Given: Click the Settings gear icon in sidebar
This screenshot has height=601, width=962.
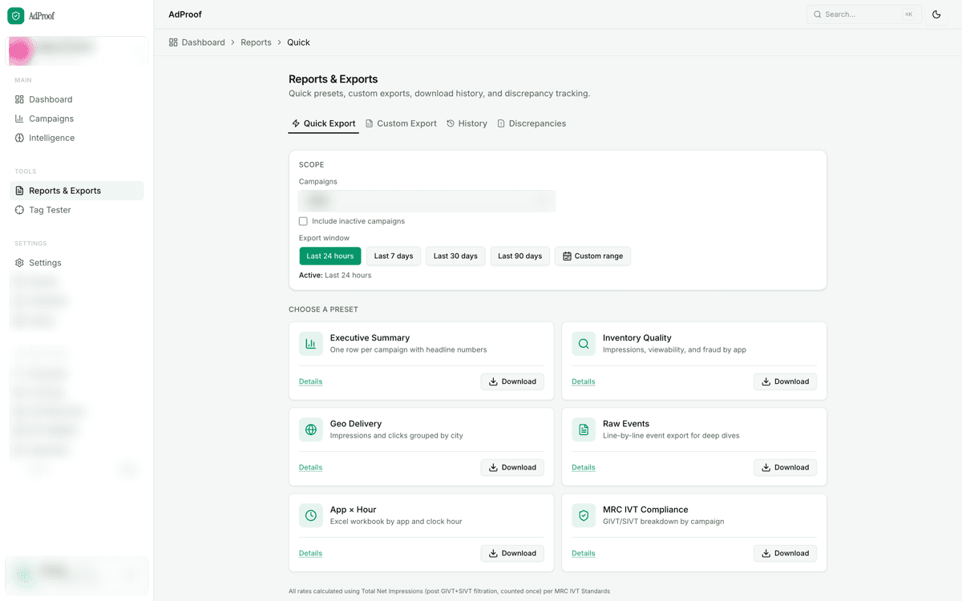Looking at the screenshot, I should pyautogui.click(x=19, y=263).
